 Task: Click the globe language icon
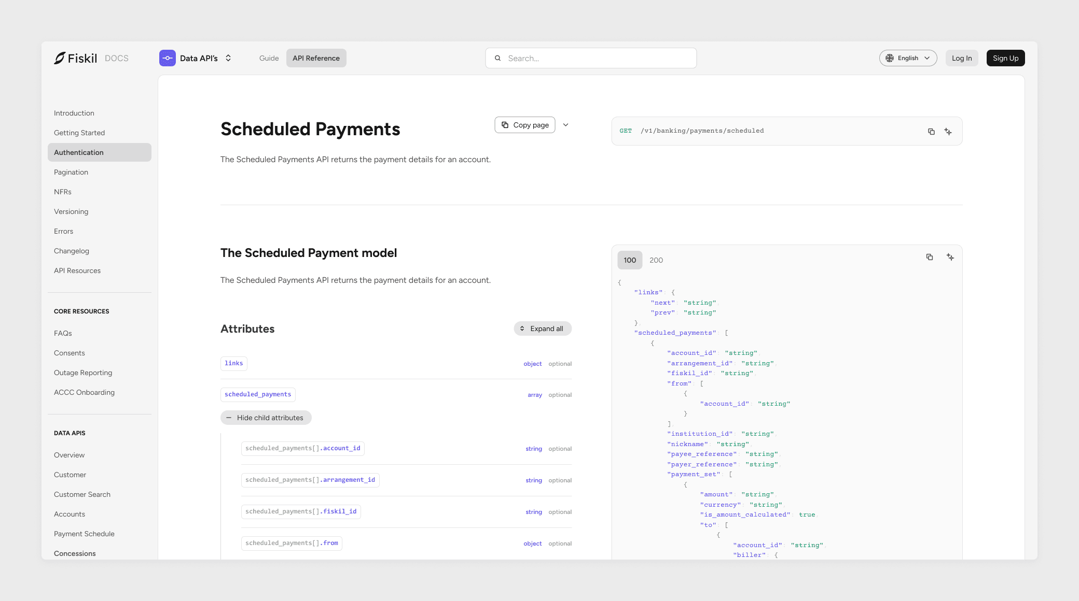coord(890,58)
